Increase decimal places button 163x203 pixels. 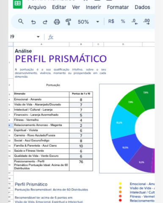tap(146, 22)
